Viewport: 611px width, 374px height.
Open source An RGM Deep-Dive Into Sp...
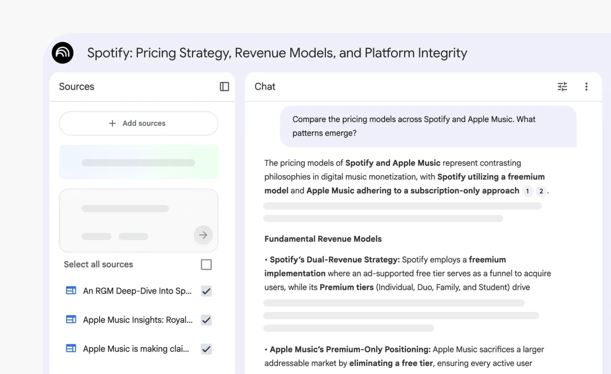coord(137,291)
